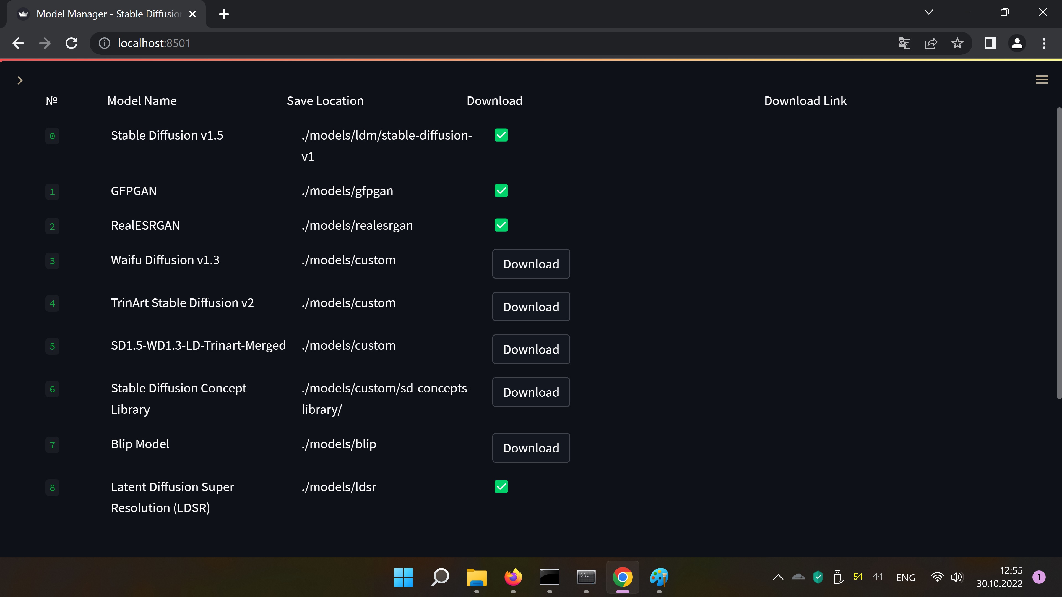1062x597 pixels.
Task: Open File Explorer from the taskbar
Action: click(x=476, y=577)
